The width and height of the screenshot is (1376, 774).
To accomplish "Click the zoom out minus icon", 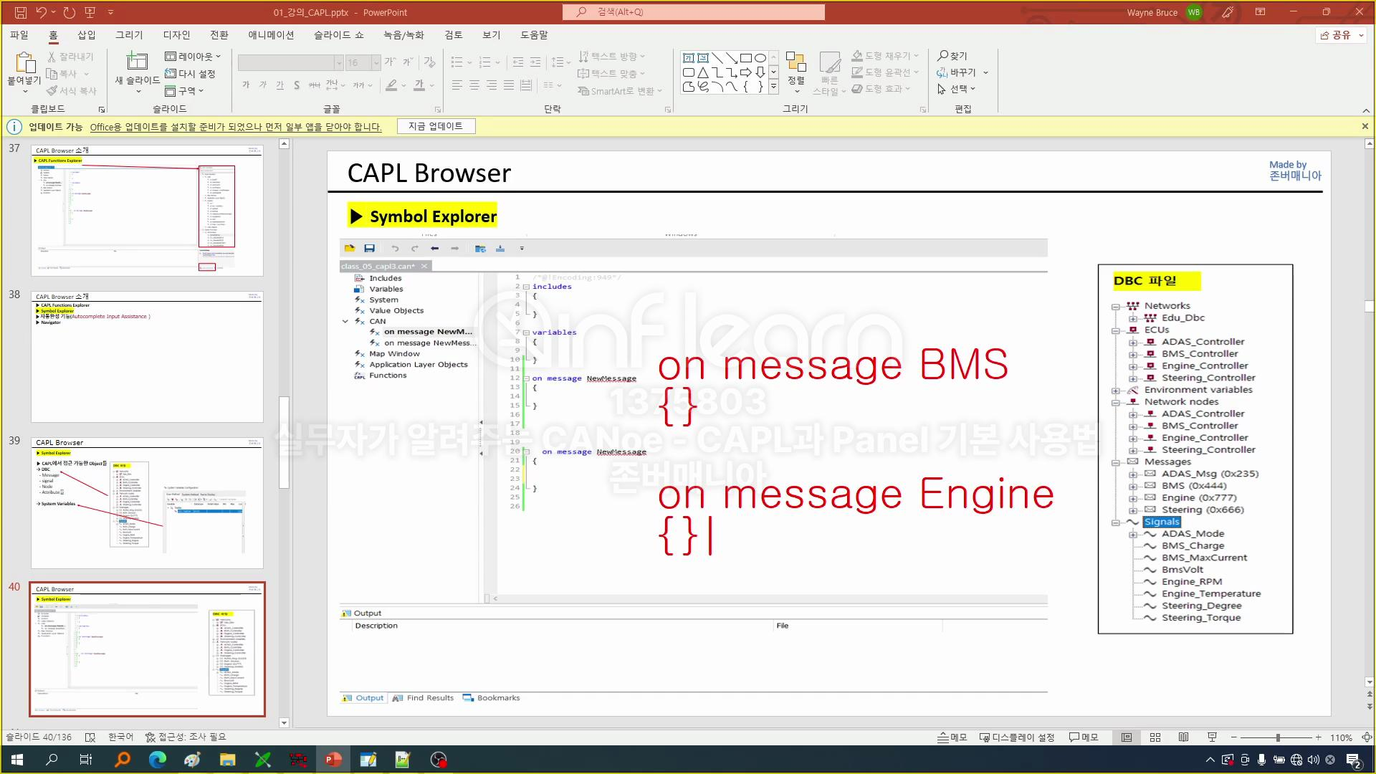I will point(1233,737).
